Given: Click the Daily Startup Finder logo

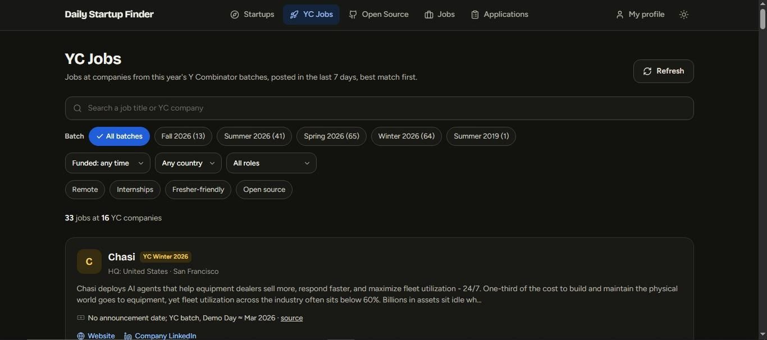Looking at the screenshot, I should tap(109, 15).
